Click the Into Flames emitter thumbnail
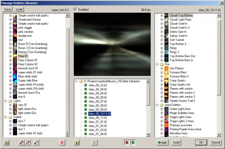The height and width of the screenshot is (149, 225). pos(167,68)
